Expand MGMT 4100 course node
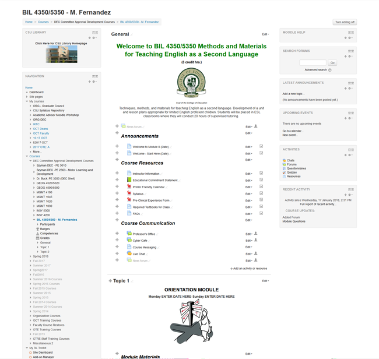 34,192
